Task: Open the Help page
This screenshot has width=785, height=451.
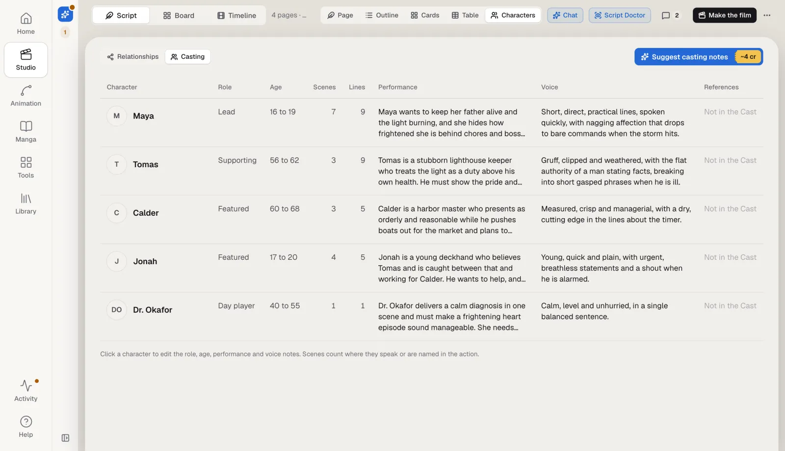Action: tap(26, 427)
